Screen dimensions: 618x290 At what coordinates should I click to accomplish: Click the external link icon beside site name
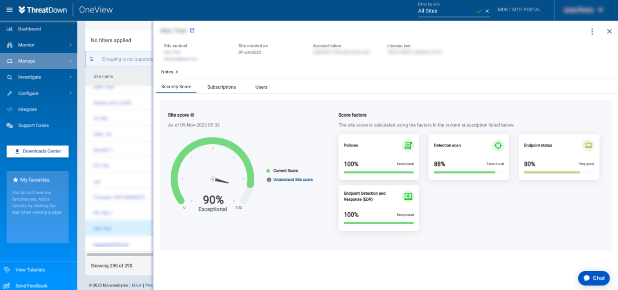(192, 31)
